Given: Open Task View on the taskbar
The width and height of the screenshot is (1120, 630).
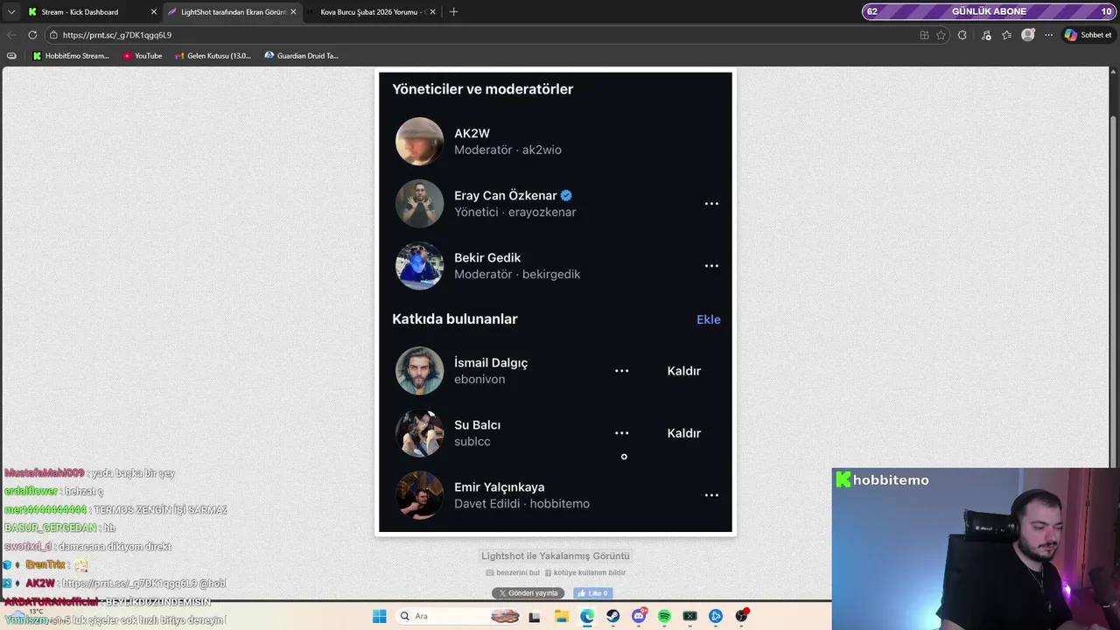Looking at the screenshot, I should (x=535, y=616).
